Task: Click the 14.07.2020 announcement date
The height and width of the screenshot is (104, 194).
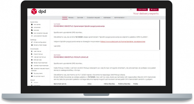Action: [57, 24]
